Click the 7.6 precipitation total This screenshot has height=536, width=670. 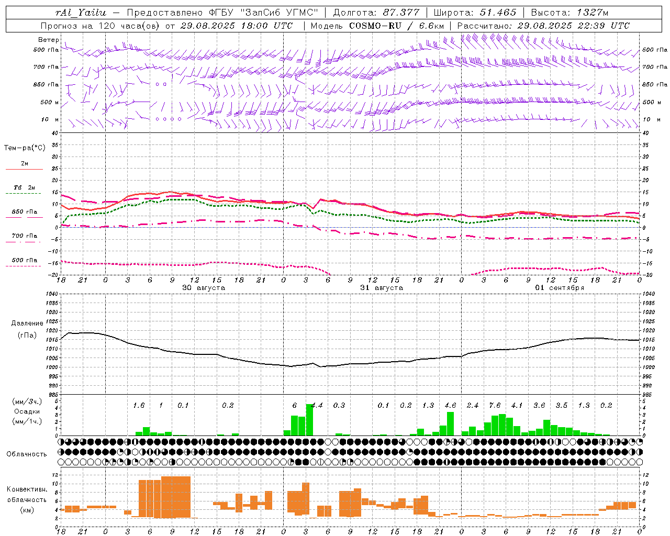coord(495,405)
